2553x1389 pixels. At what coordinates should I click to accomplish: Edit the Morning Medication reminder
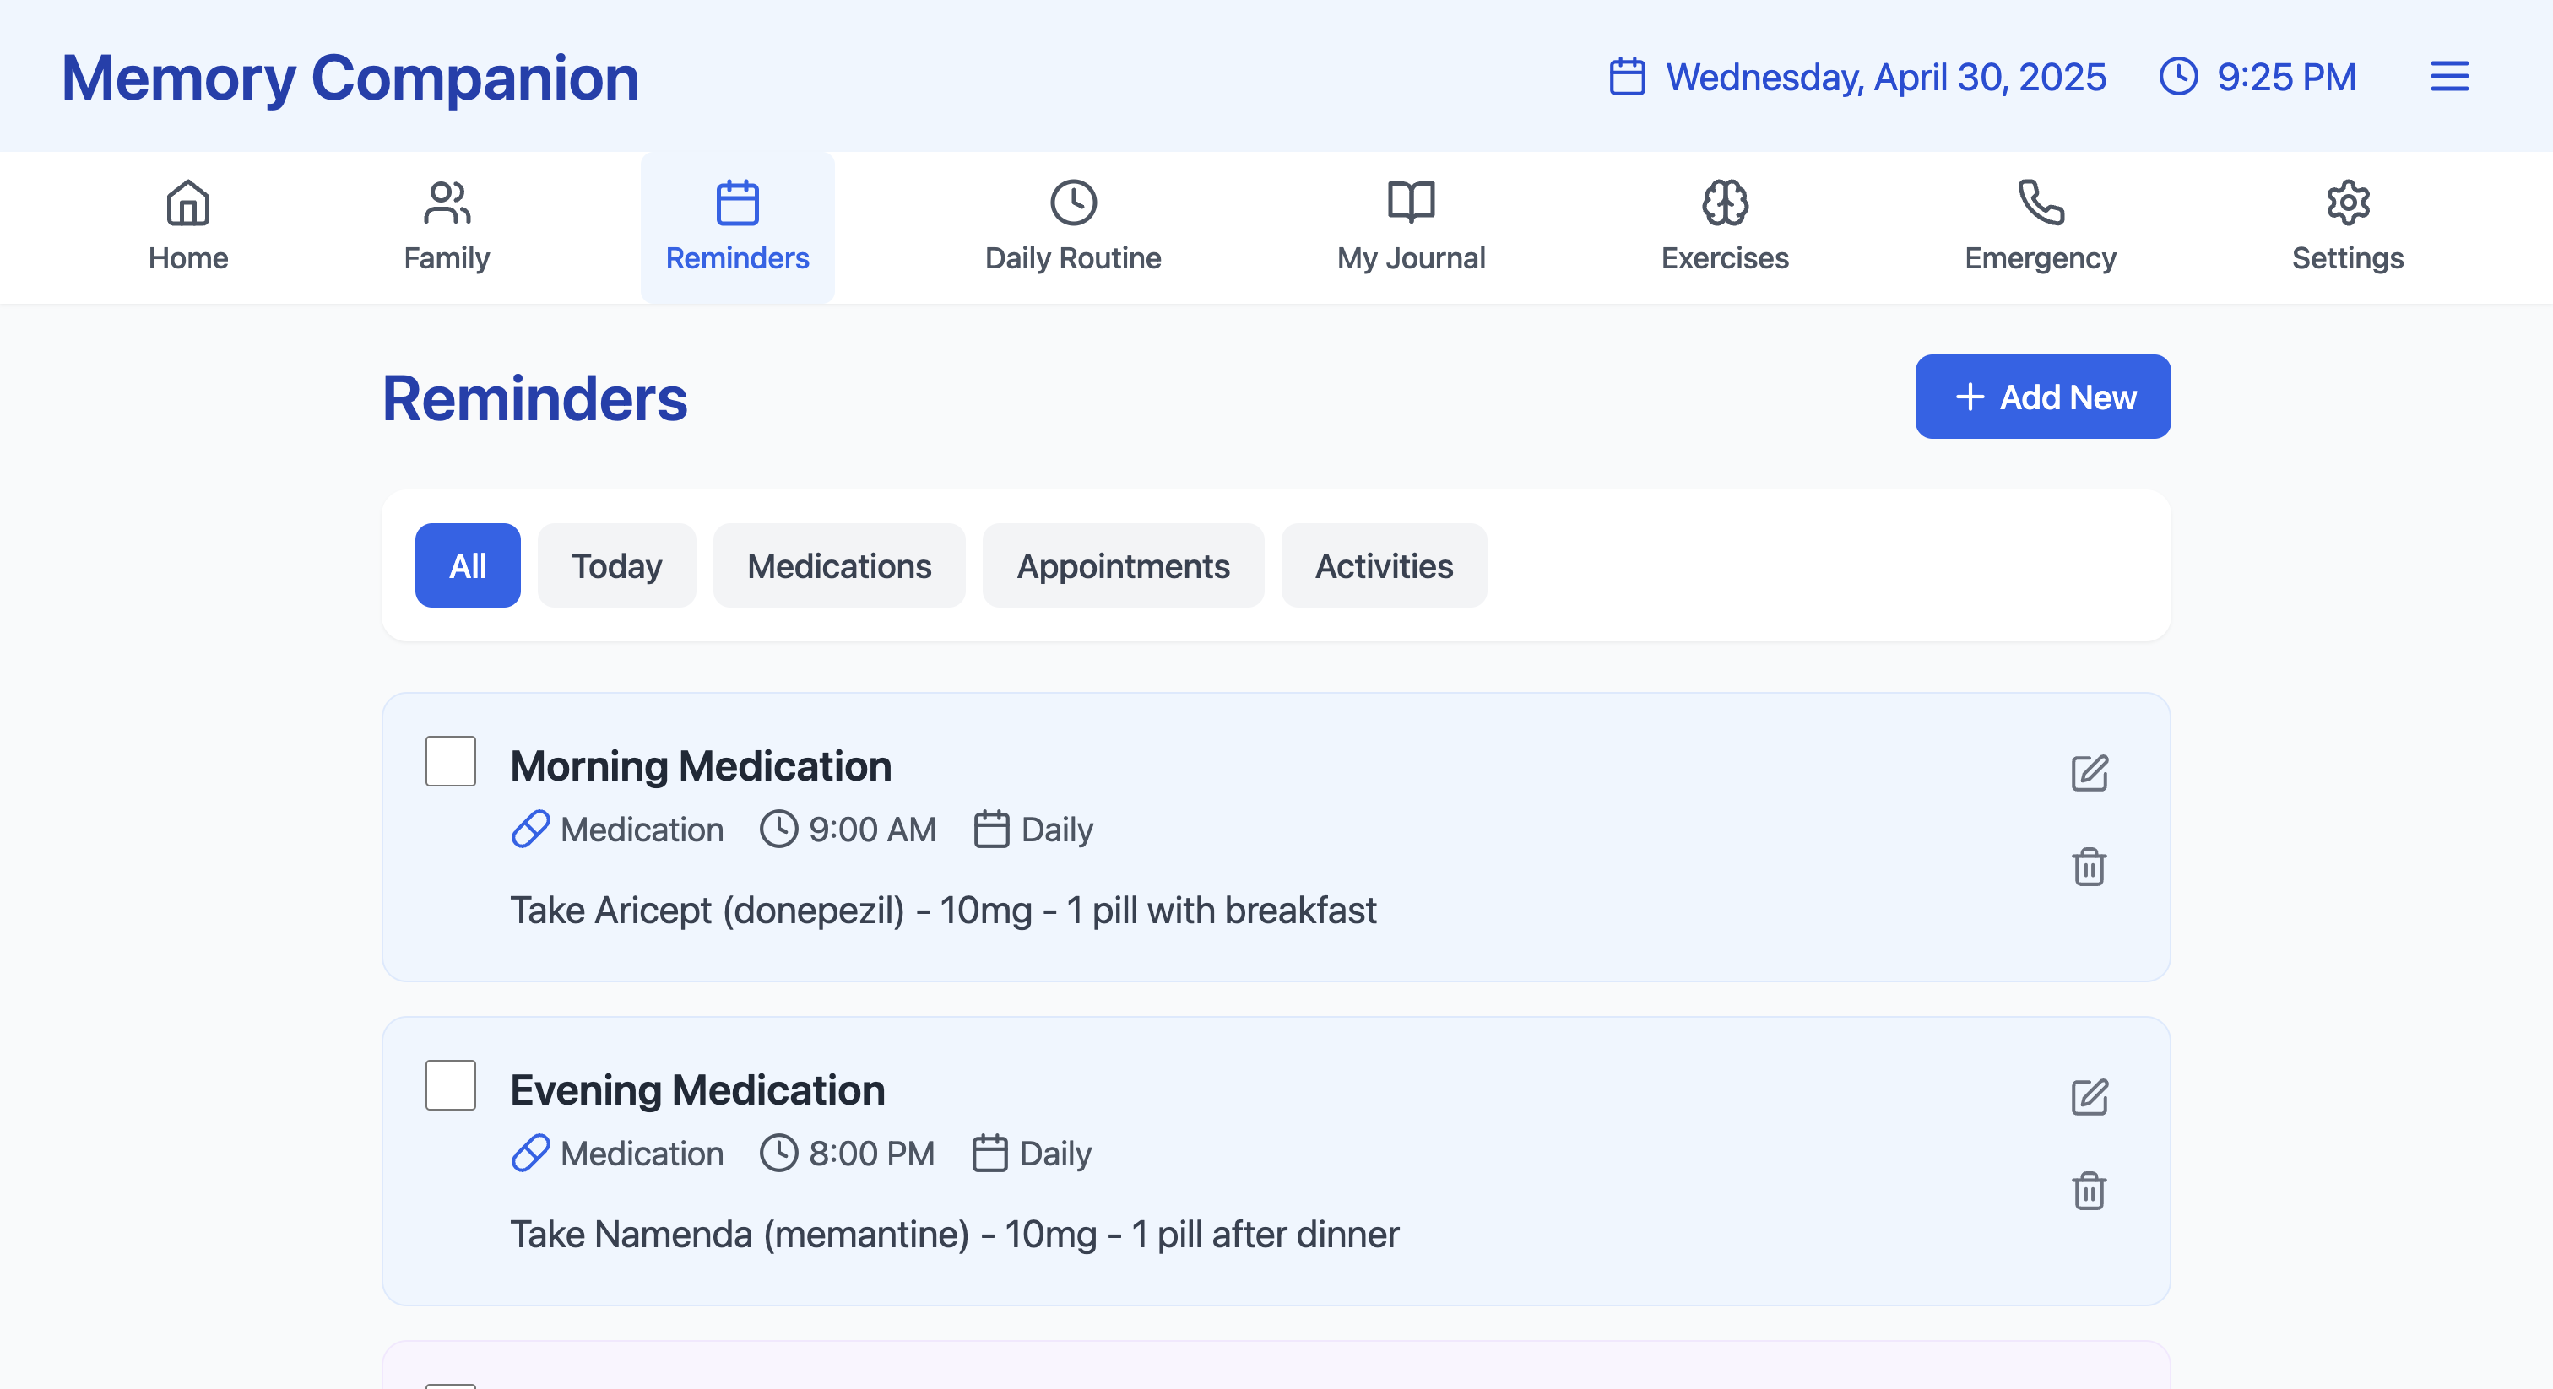(2088, 773)
